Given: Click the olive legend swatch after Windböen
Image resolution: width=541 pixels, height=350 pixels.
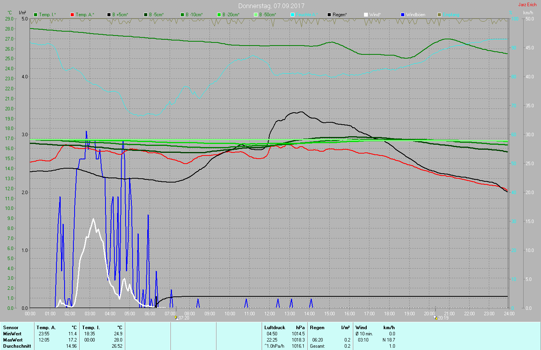Looking at the screenshot, I should coord(439,15).
